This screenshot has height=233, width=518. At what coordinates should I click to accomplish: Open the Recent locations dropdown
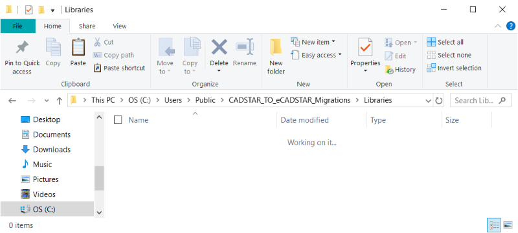pos(47,101)
